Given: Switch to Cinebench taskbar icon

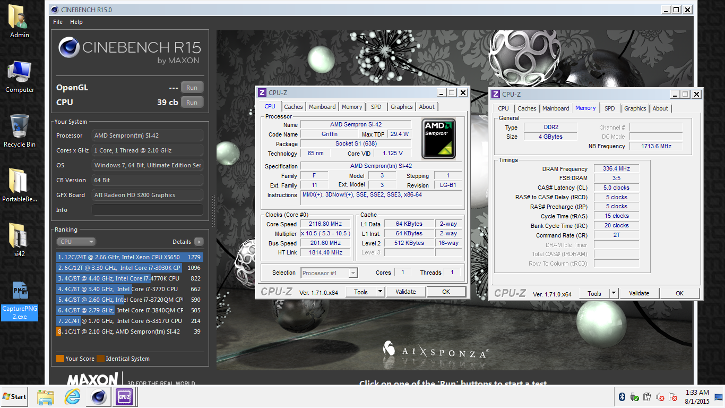Looking at the screenshot, I should pos(98,396).
